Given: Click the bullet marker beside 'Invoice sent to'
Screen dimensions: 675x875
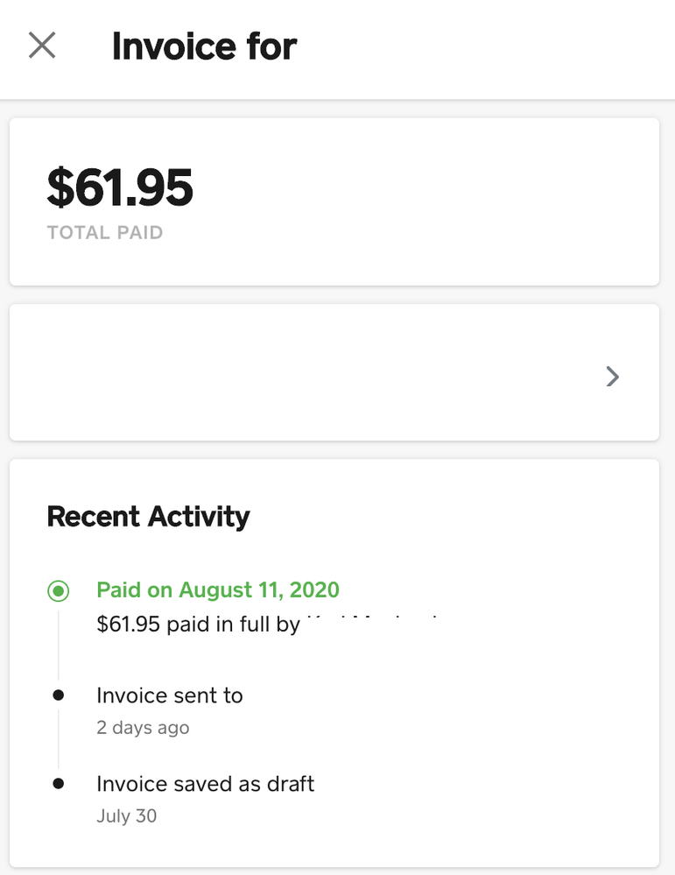Looking at the screenshot, I should coord(58,695).
